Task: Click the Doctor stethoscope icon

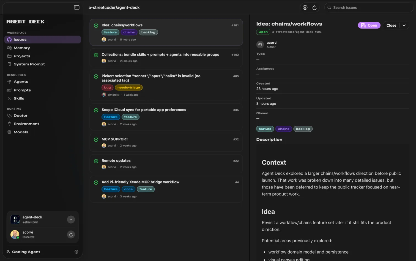Action: tap(9, 116)
